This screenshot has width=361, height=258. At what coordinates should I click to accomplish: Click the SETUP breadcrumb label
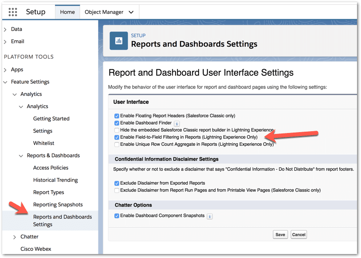click(138, 35)
